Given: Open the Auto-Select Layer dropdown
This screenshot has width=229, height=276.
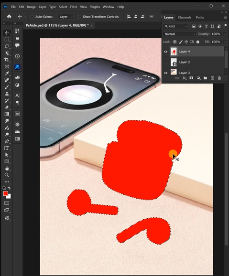Looking at the screenshot, I should [x=65, y=17].
